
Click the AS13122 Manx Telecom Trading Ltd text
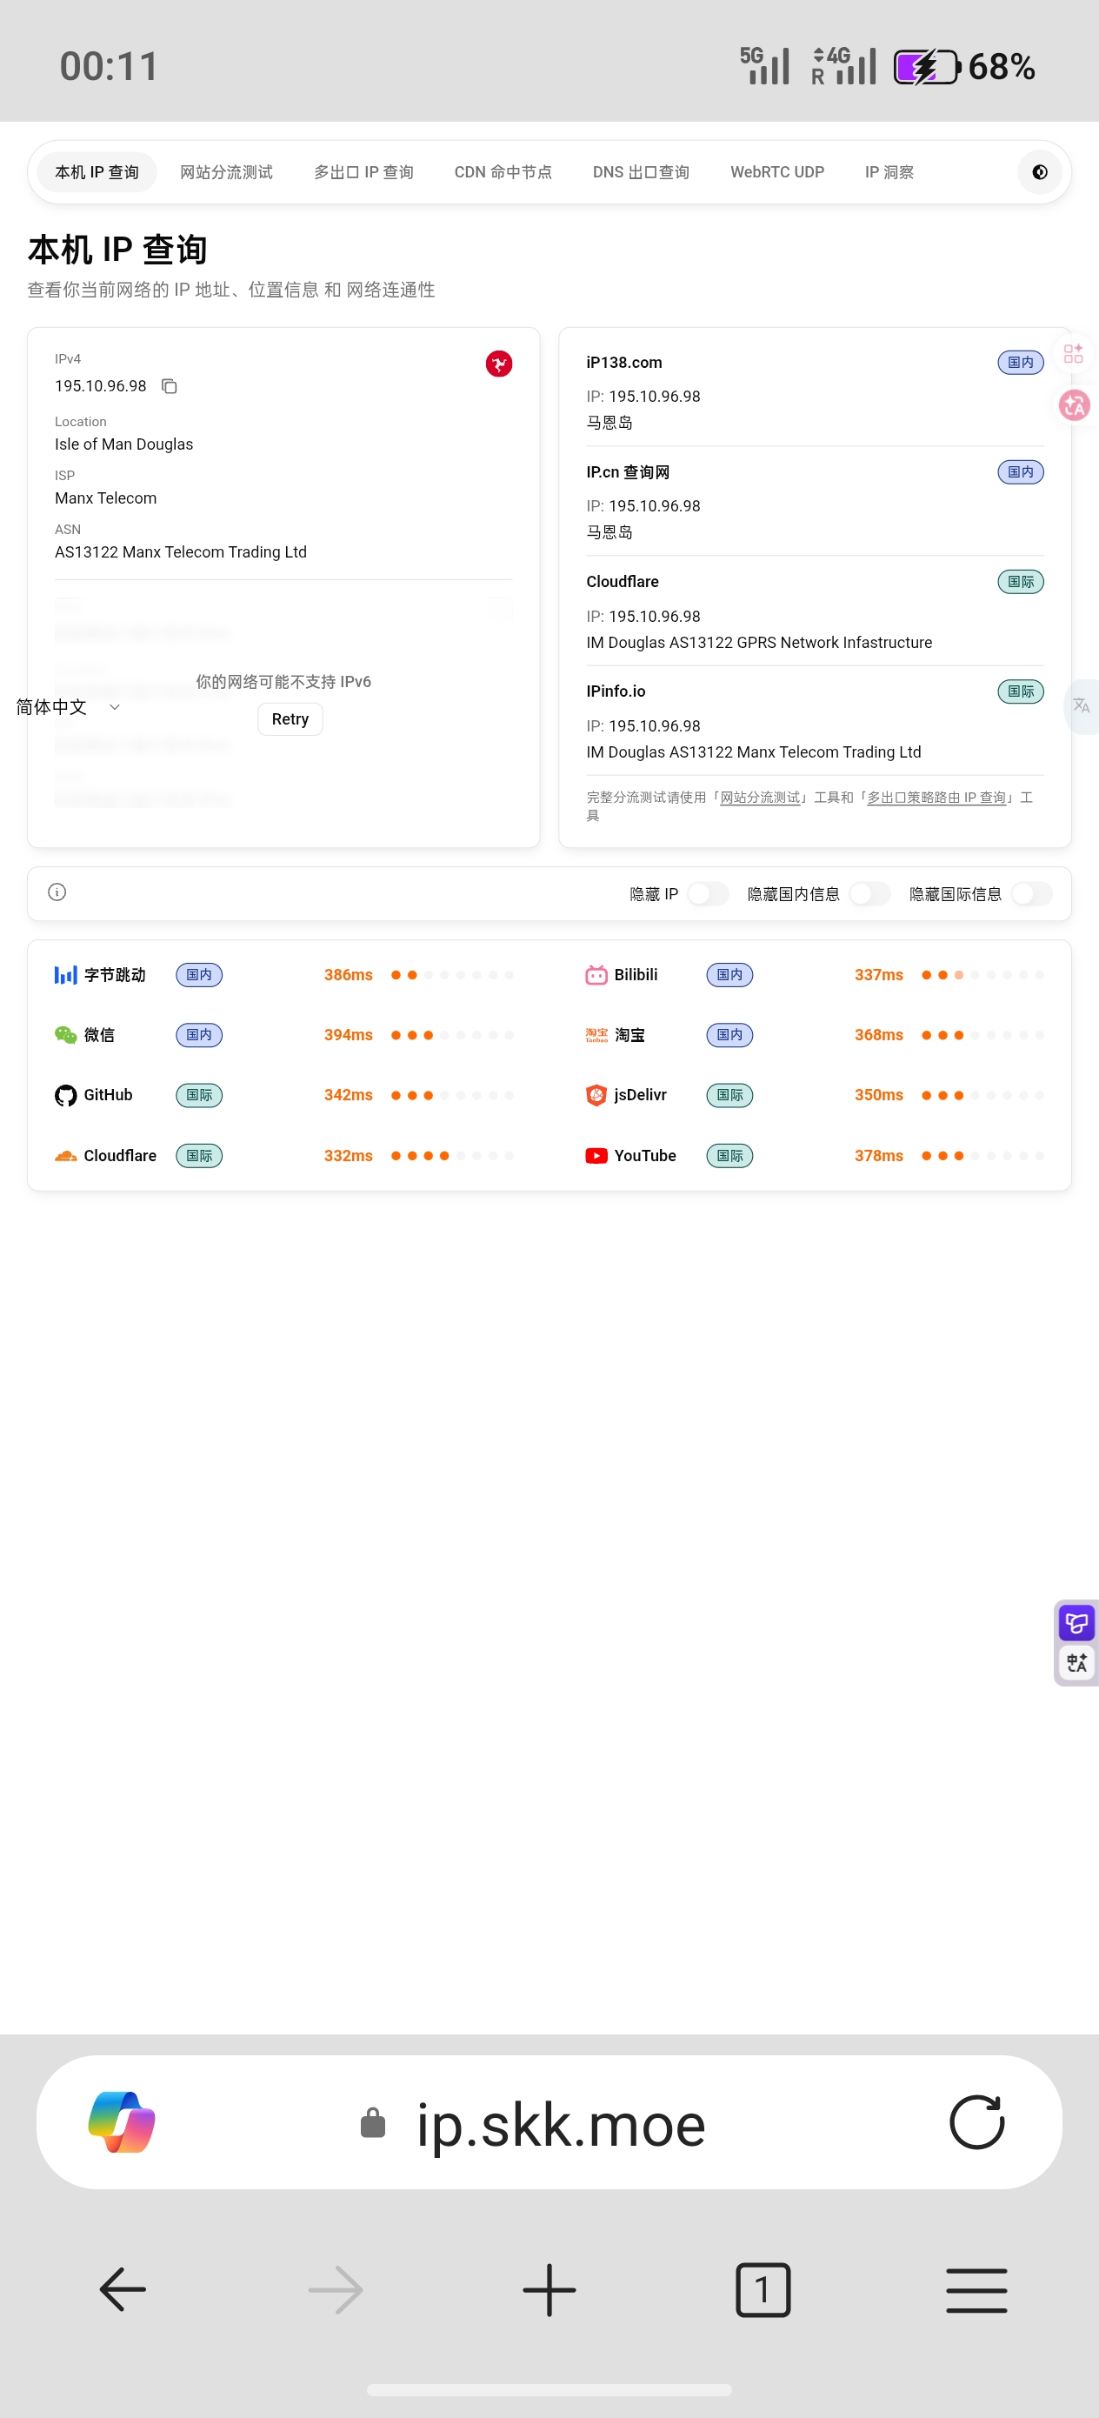pyautogui.click(x=180, y=552)
